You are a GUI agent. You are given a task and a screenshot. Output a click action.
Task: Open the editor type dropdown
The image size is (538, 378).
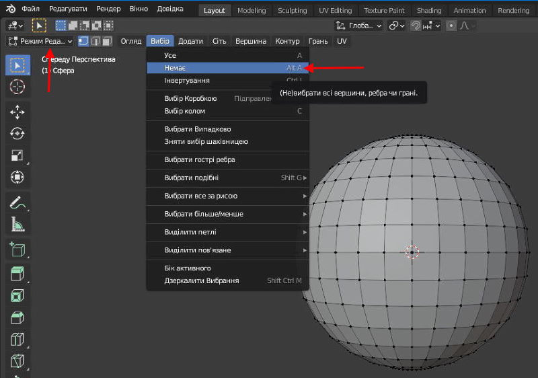[x=15, y=26]
